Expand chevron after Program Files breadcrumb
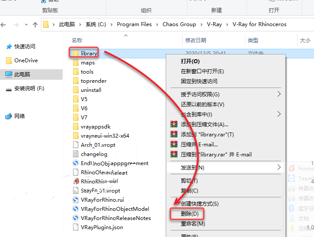The image size is (314, 237). [157, 24]
